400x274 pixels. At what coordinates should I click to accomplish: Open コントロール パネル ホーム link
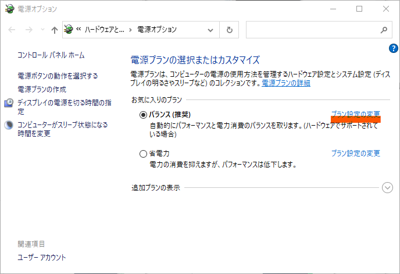tap(51, 55)
